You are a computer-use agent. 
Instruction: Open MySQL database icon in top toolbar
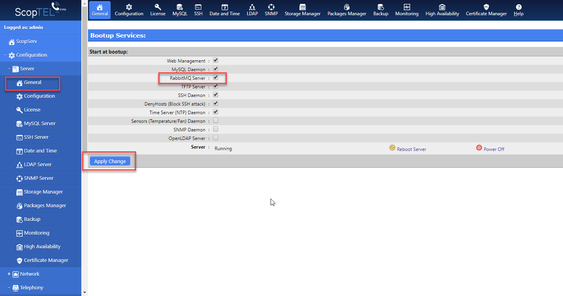coord(180,10)
